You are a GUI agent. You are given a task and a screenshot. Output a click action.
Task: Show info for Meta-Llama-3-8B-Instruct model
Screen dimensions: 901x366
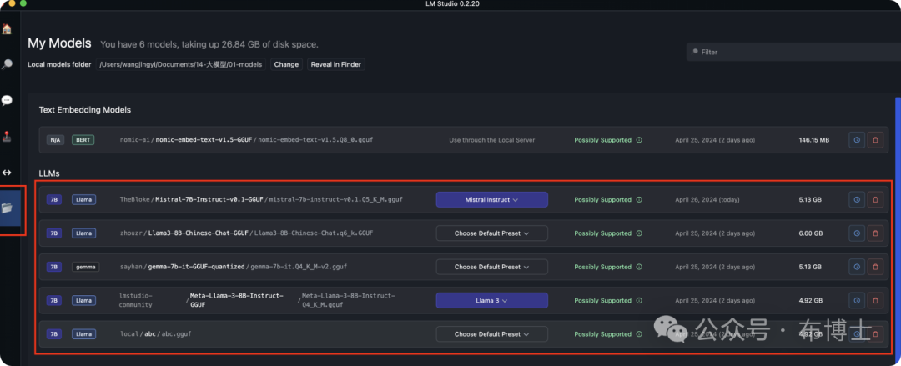click(x=857, y=300)
